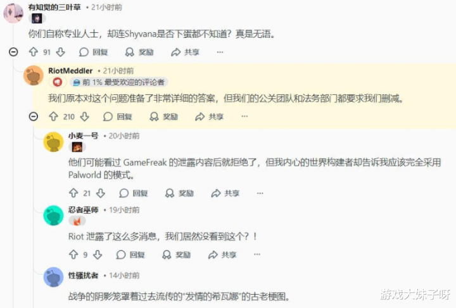Image resolution: width=456 pixels, height=308 pixels.
Task: Upvote RiotMeddler's comment with 210 votes
Action: (53, 116)
